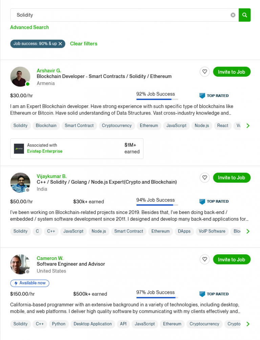The height and width of the screenshot is (340, 260).
Task: Show more skill tags for Vijaykumar B.
Action: [x=248, y=232]
